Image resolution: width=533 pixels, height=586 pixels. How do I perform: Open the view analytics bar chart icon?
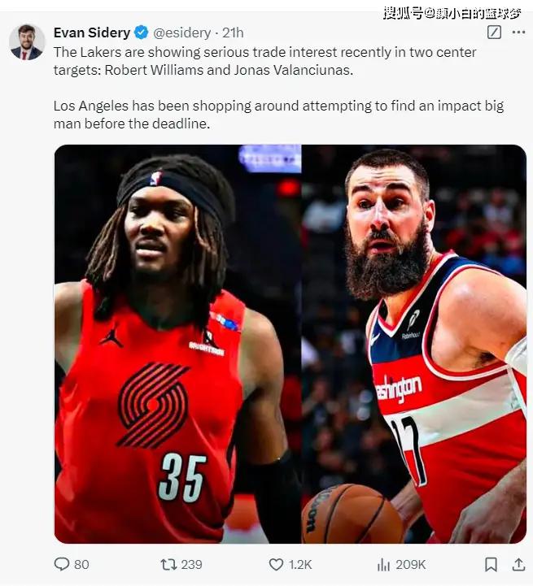pyautogui.click(x=383, y=564)
